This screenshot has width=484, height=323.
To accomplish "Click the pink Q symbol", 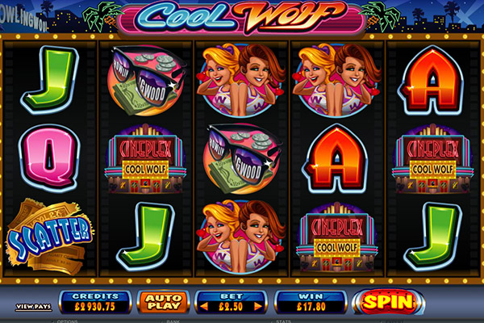I will 49,157.
